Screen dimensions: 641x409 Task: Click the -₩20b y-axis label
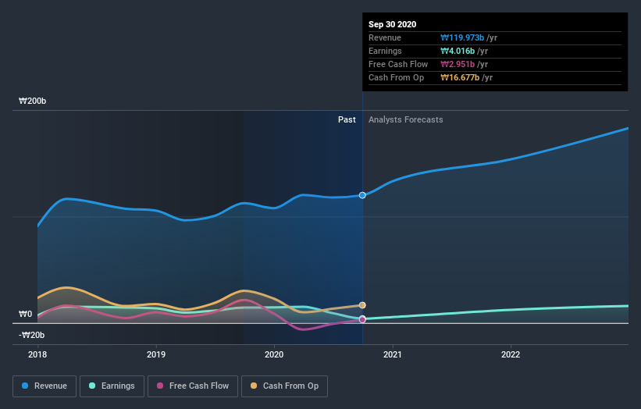coord(31,336)
